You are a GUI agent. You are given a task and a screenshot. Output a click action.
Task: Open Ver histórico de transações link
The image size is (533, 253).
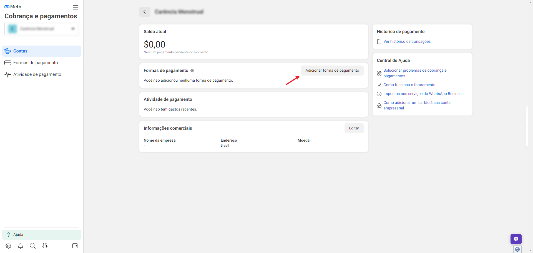[407, 42]
